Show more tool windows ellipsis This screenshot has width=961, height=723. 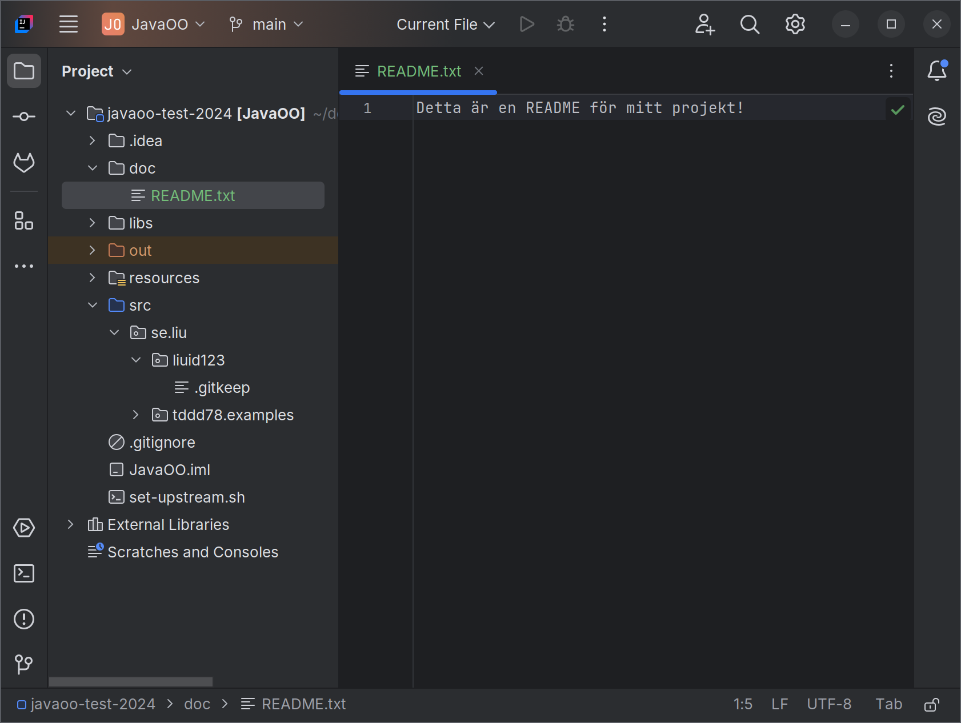24,266
